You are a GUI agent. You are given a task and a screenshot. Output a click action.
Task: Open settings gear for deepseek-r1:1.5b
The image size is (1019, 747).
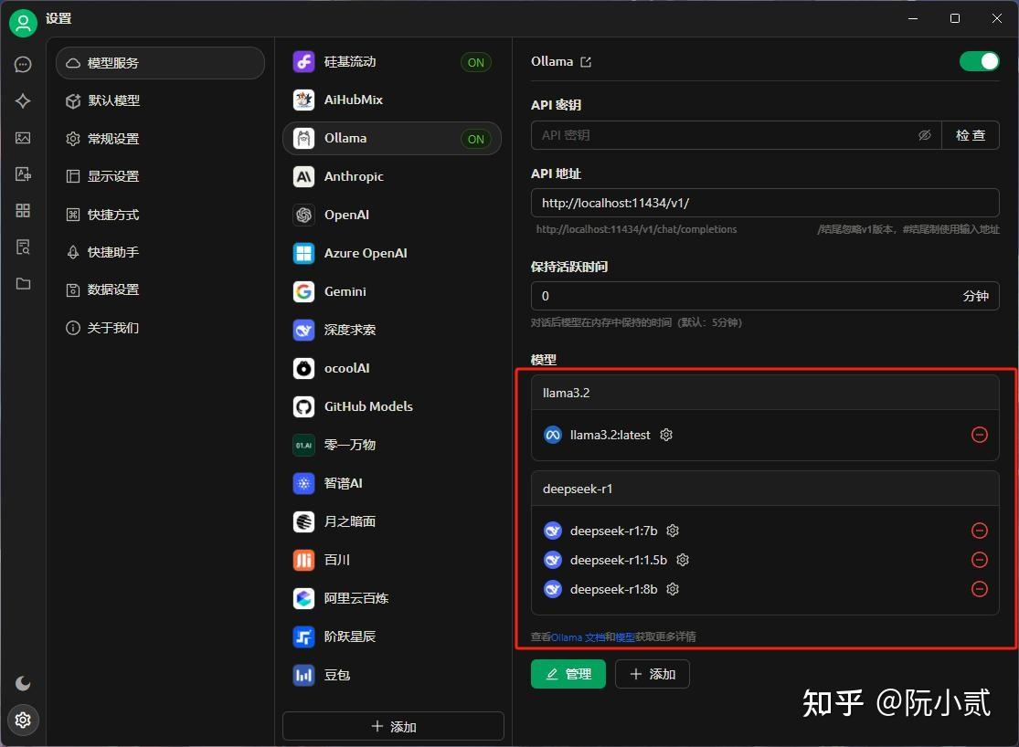(x=683, y=560)
